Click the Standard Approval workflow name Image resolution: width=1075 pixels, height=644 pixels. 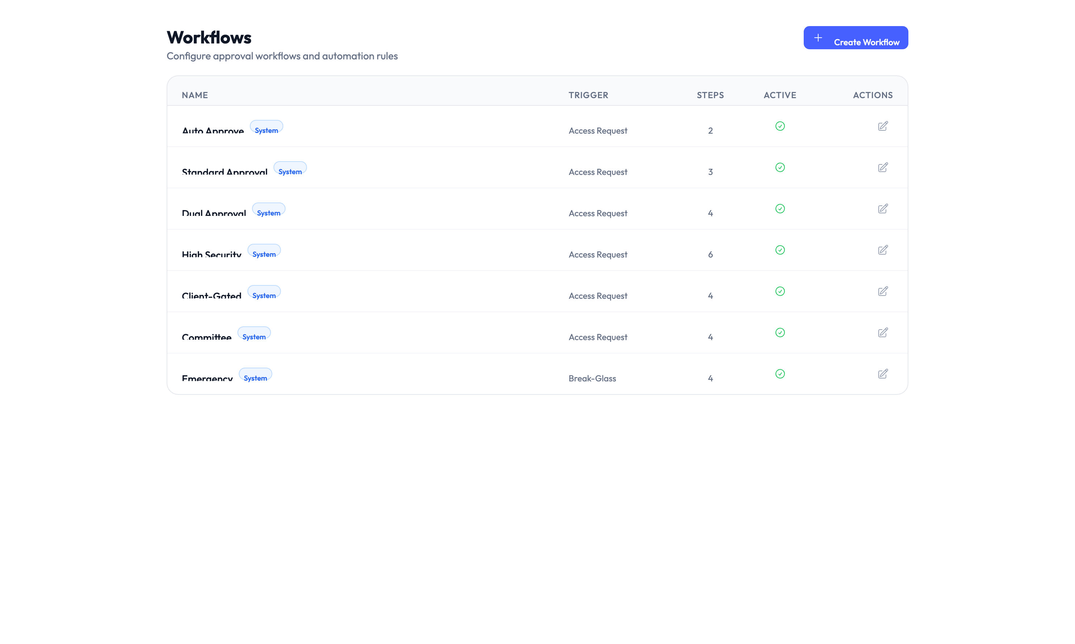(225, 172)
